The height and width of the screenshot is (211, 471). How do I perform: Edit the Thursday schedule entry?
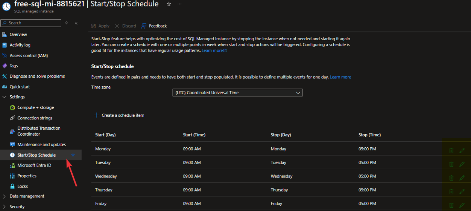462,191
